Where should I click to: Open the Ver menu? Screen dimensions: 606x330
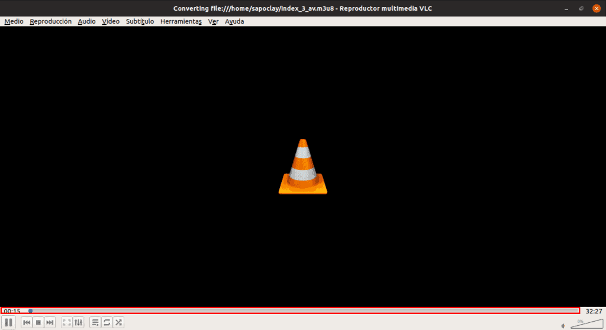coord(213,21)
